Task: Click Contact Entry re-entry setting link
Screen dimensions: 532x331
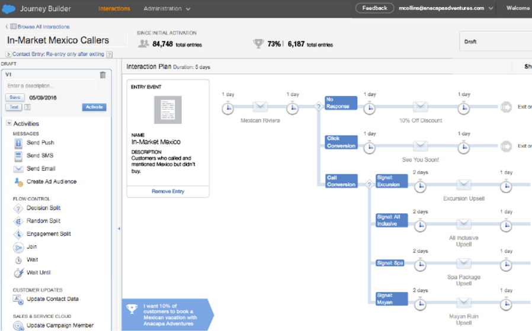Action: (x=58, y=54)
